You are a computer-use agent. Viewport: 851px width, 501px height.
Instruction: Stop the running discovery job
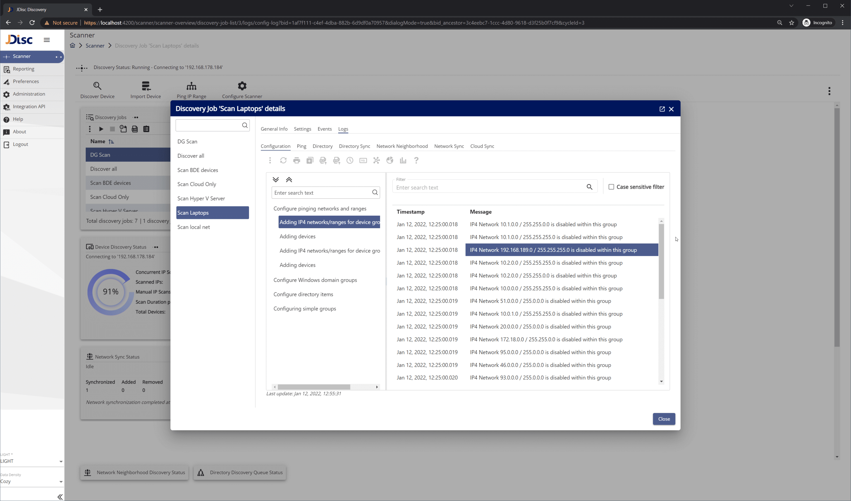tap(112, 129)
